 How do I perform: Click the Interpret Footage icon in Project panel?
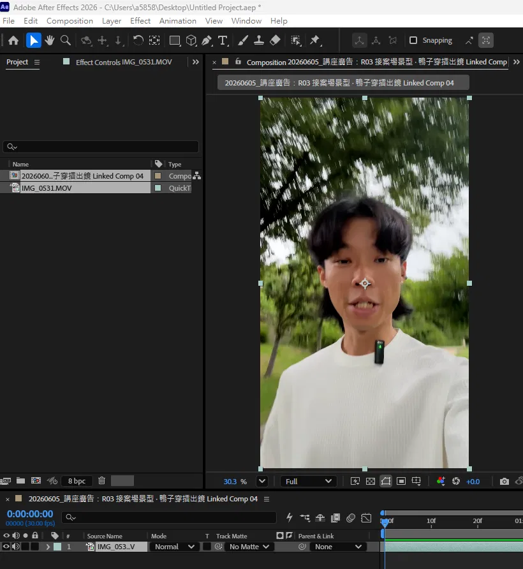6,481
